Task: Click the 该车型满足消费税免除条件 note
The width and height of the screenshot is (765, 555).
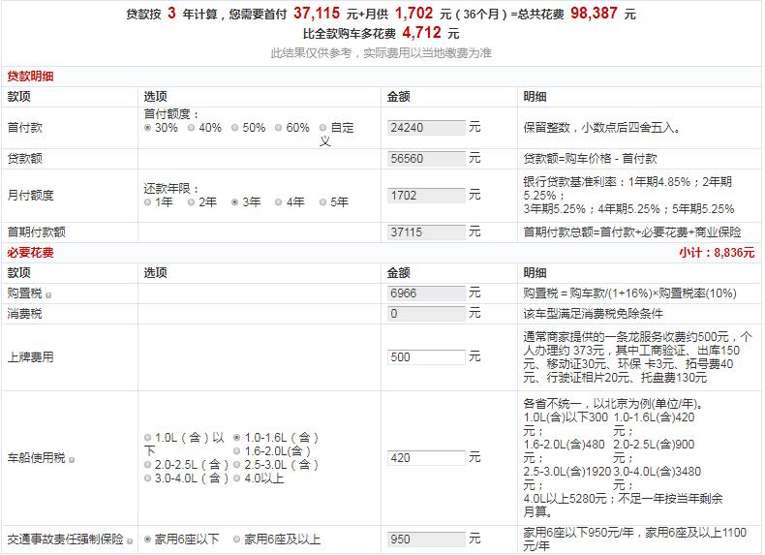Action: [593, 314]
